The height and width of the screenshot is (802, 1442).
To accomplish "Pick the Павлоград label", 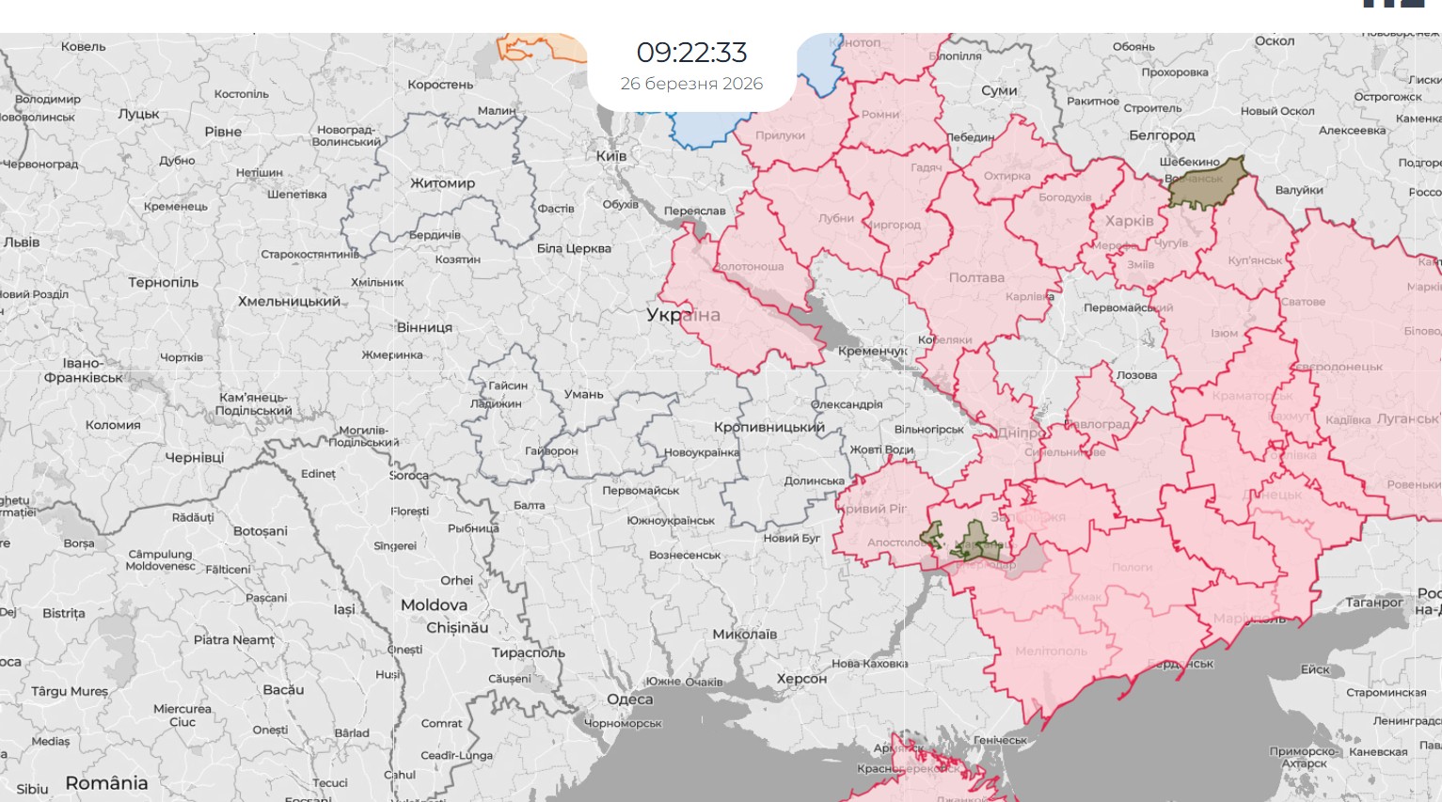I will (x=1097, y=424).
